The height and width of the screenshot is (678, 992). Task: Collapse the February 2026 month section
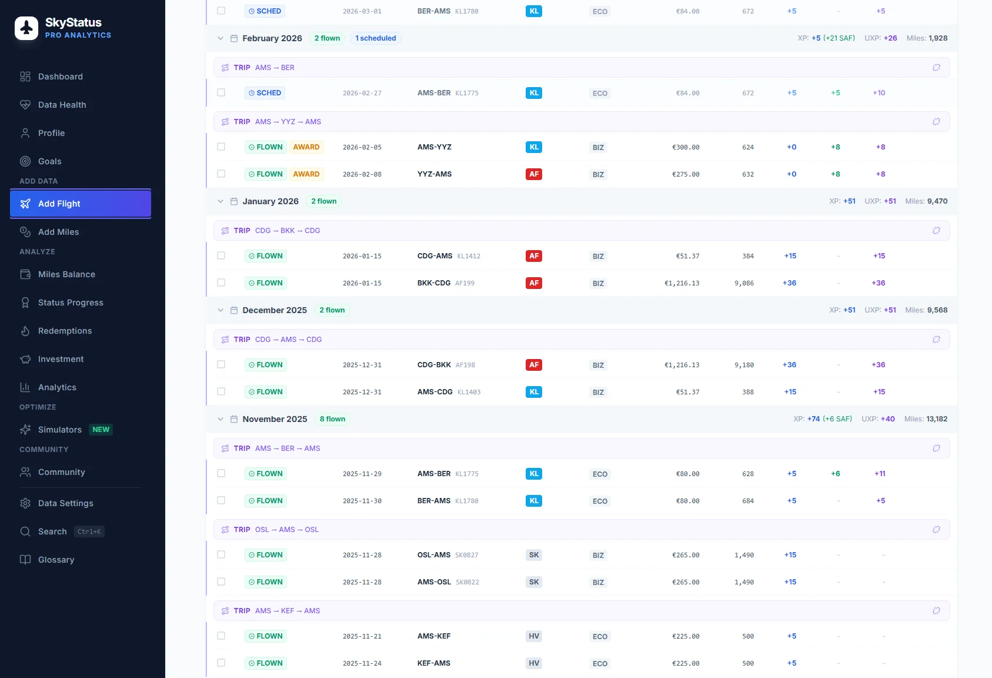coord(221,38)
